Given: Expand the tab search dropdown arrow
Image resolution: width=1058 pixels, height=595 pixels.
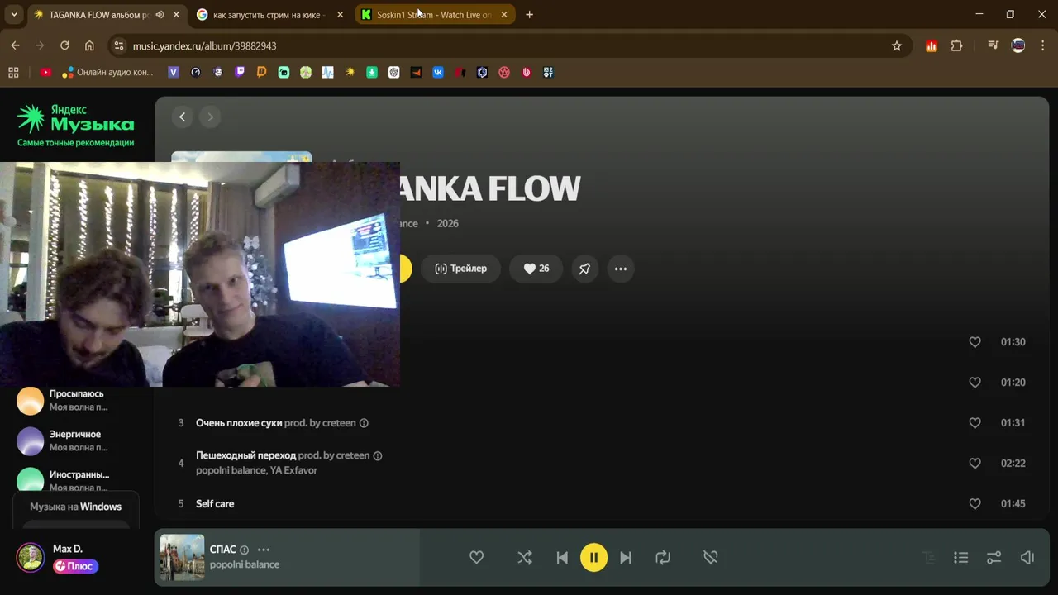Looking at the screenshot, I should [x=13, y=15].
